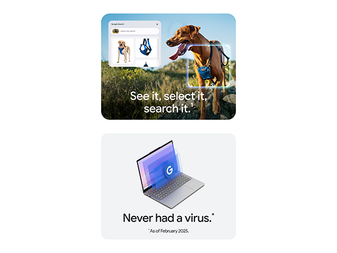Image resolution: width=337 pixels, height=253 pixels.
Task: Click the superscript 1 footnote marker
Action: (x=192, y=105)
